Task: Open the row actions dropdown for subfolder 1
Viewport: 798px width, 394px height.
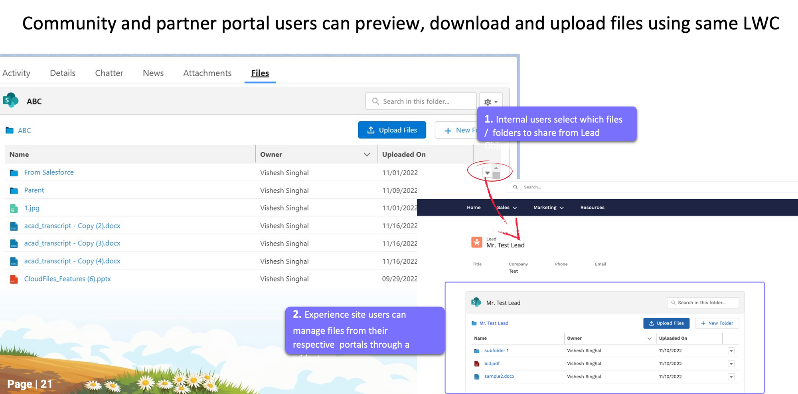Action: 731,351
